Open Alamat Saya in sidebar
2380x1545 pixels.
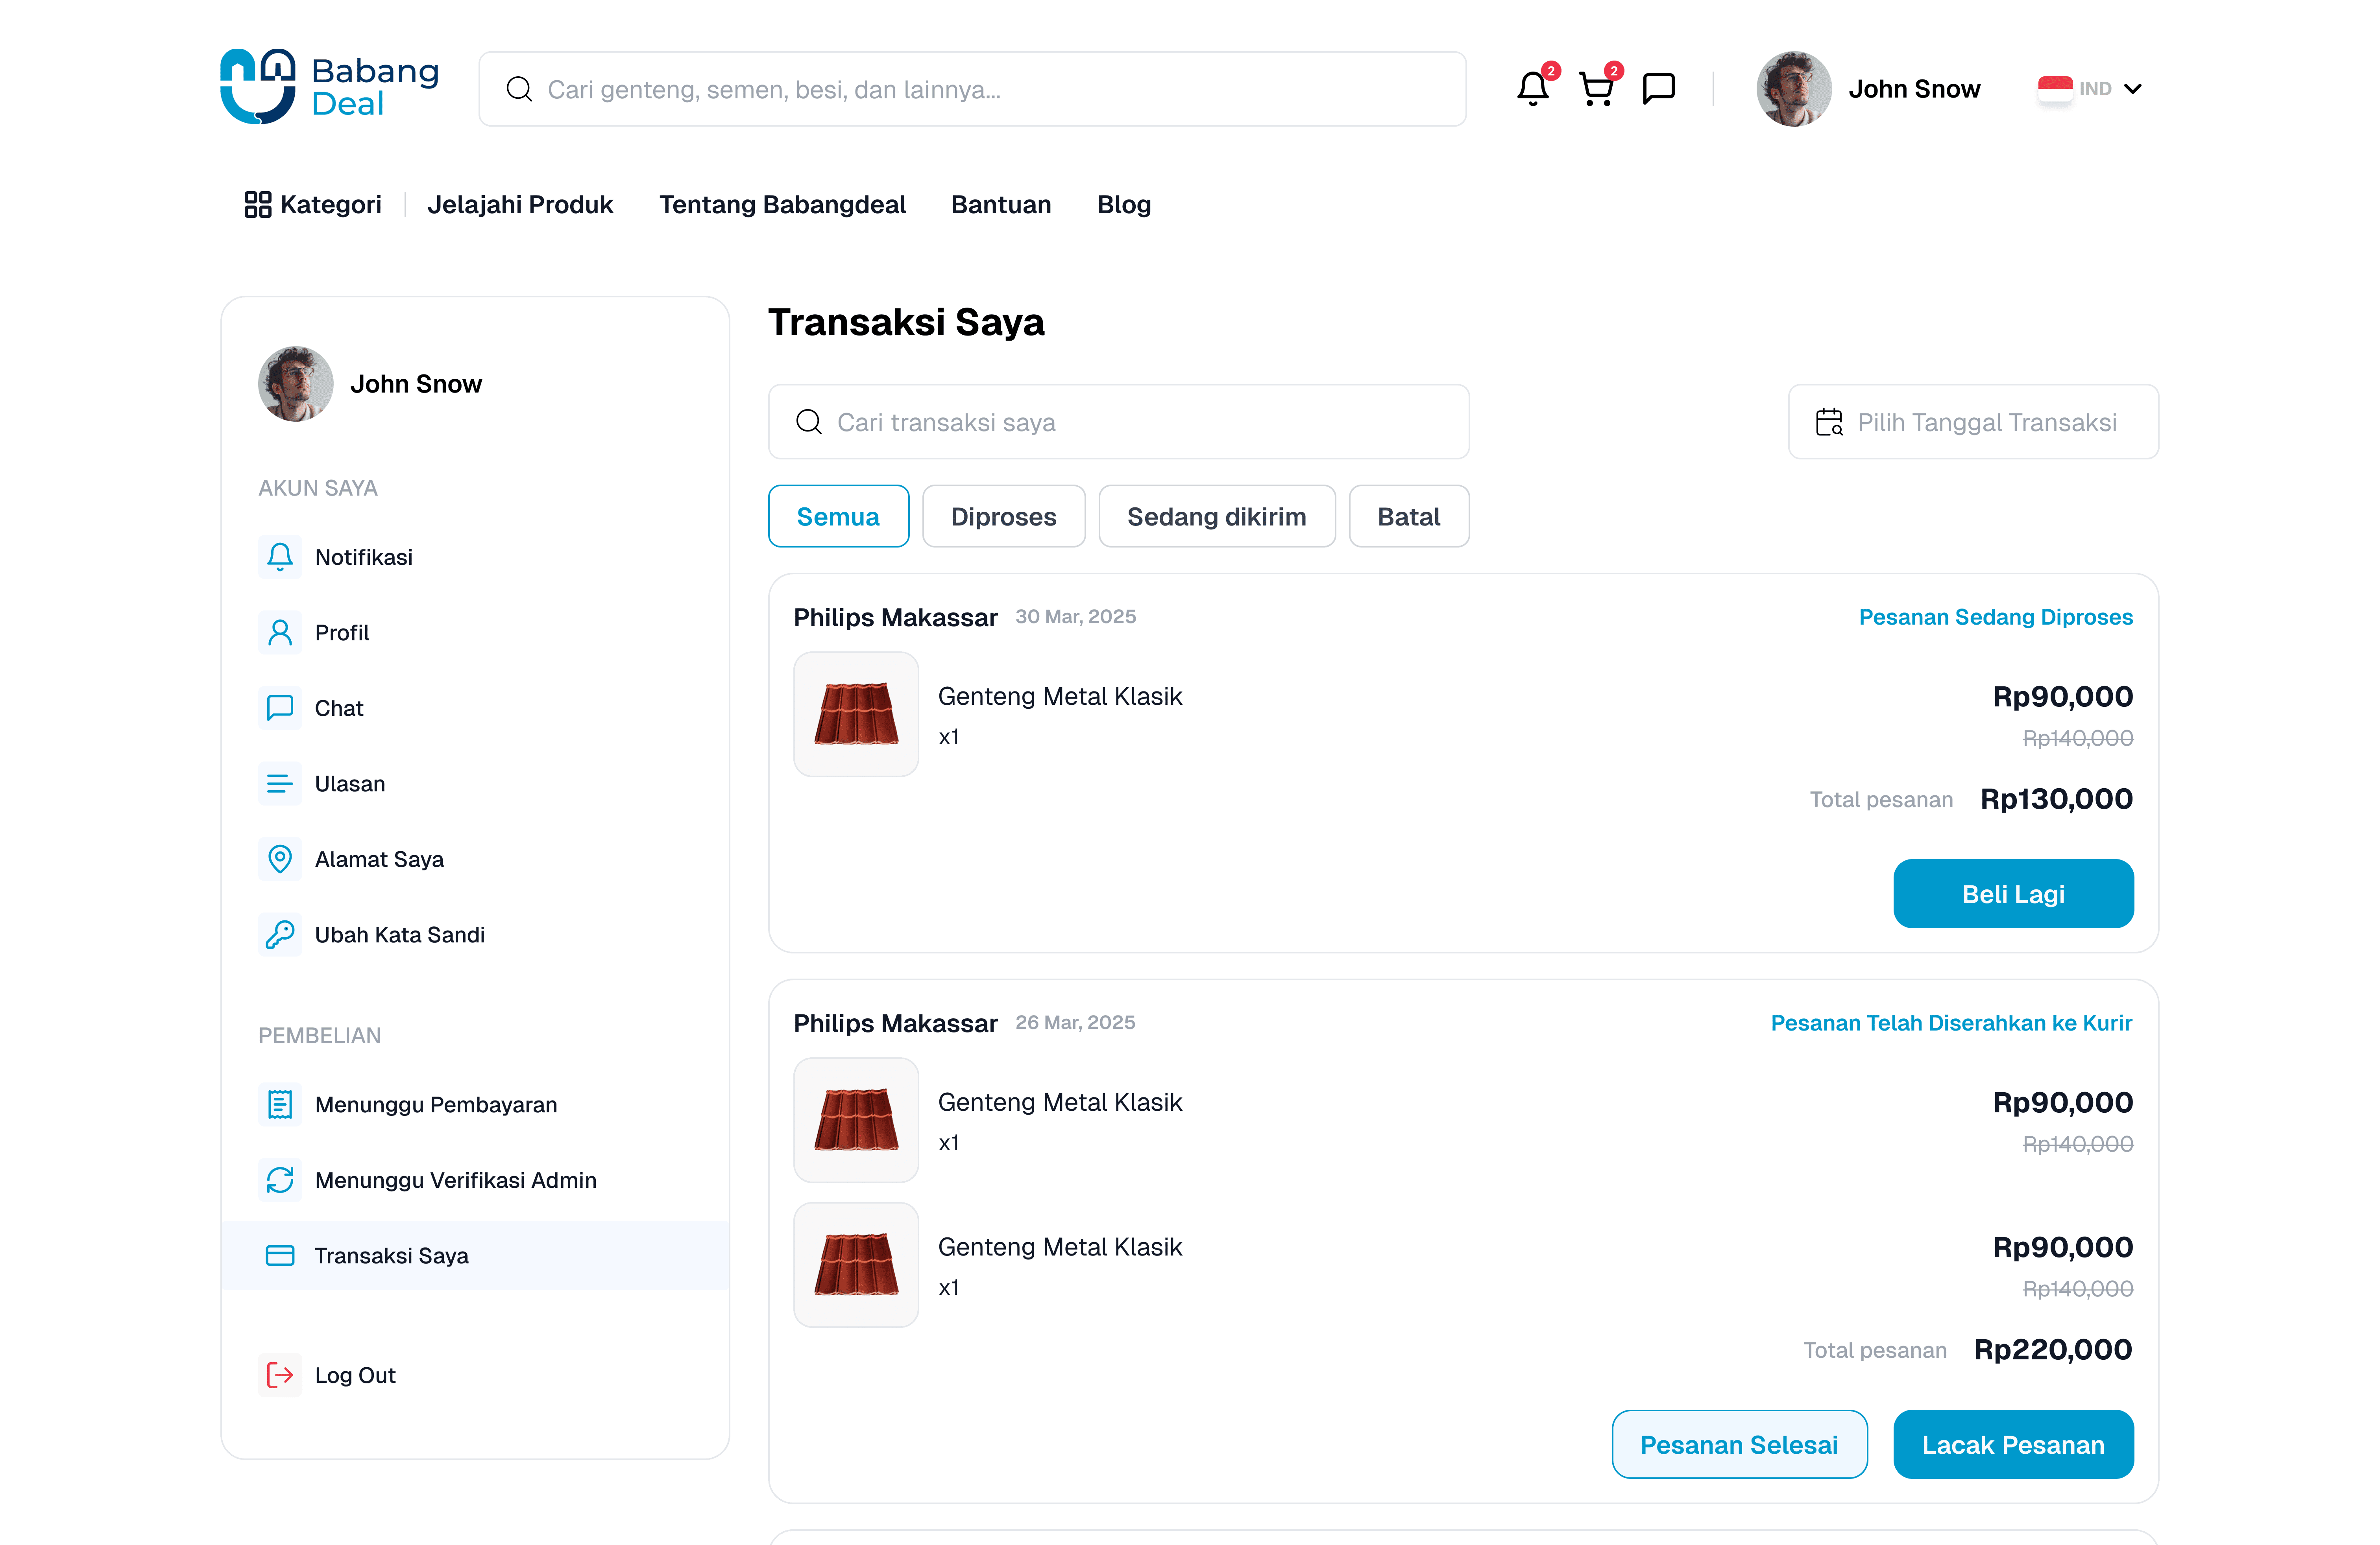(378, 859)
